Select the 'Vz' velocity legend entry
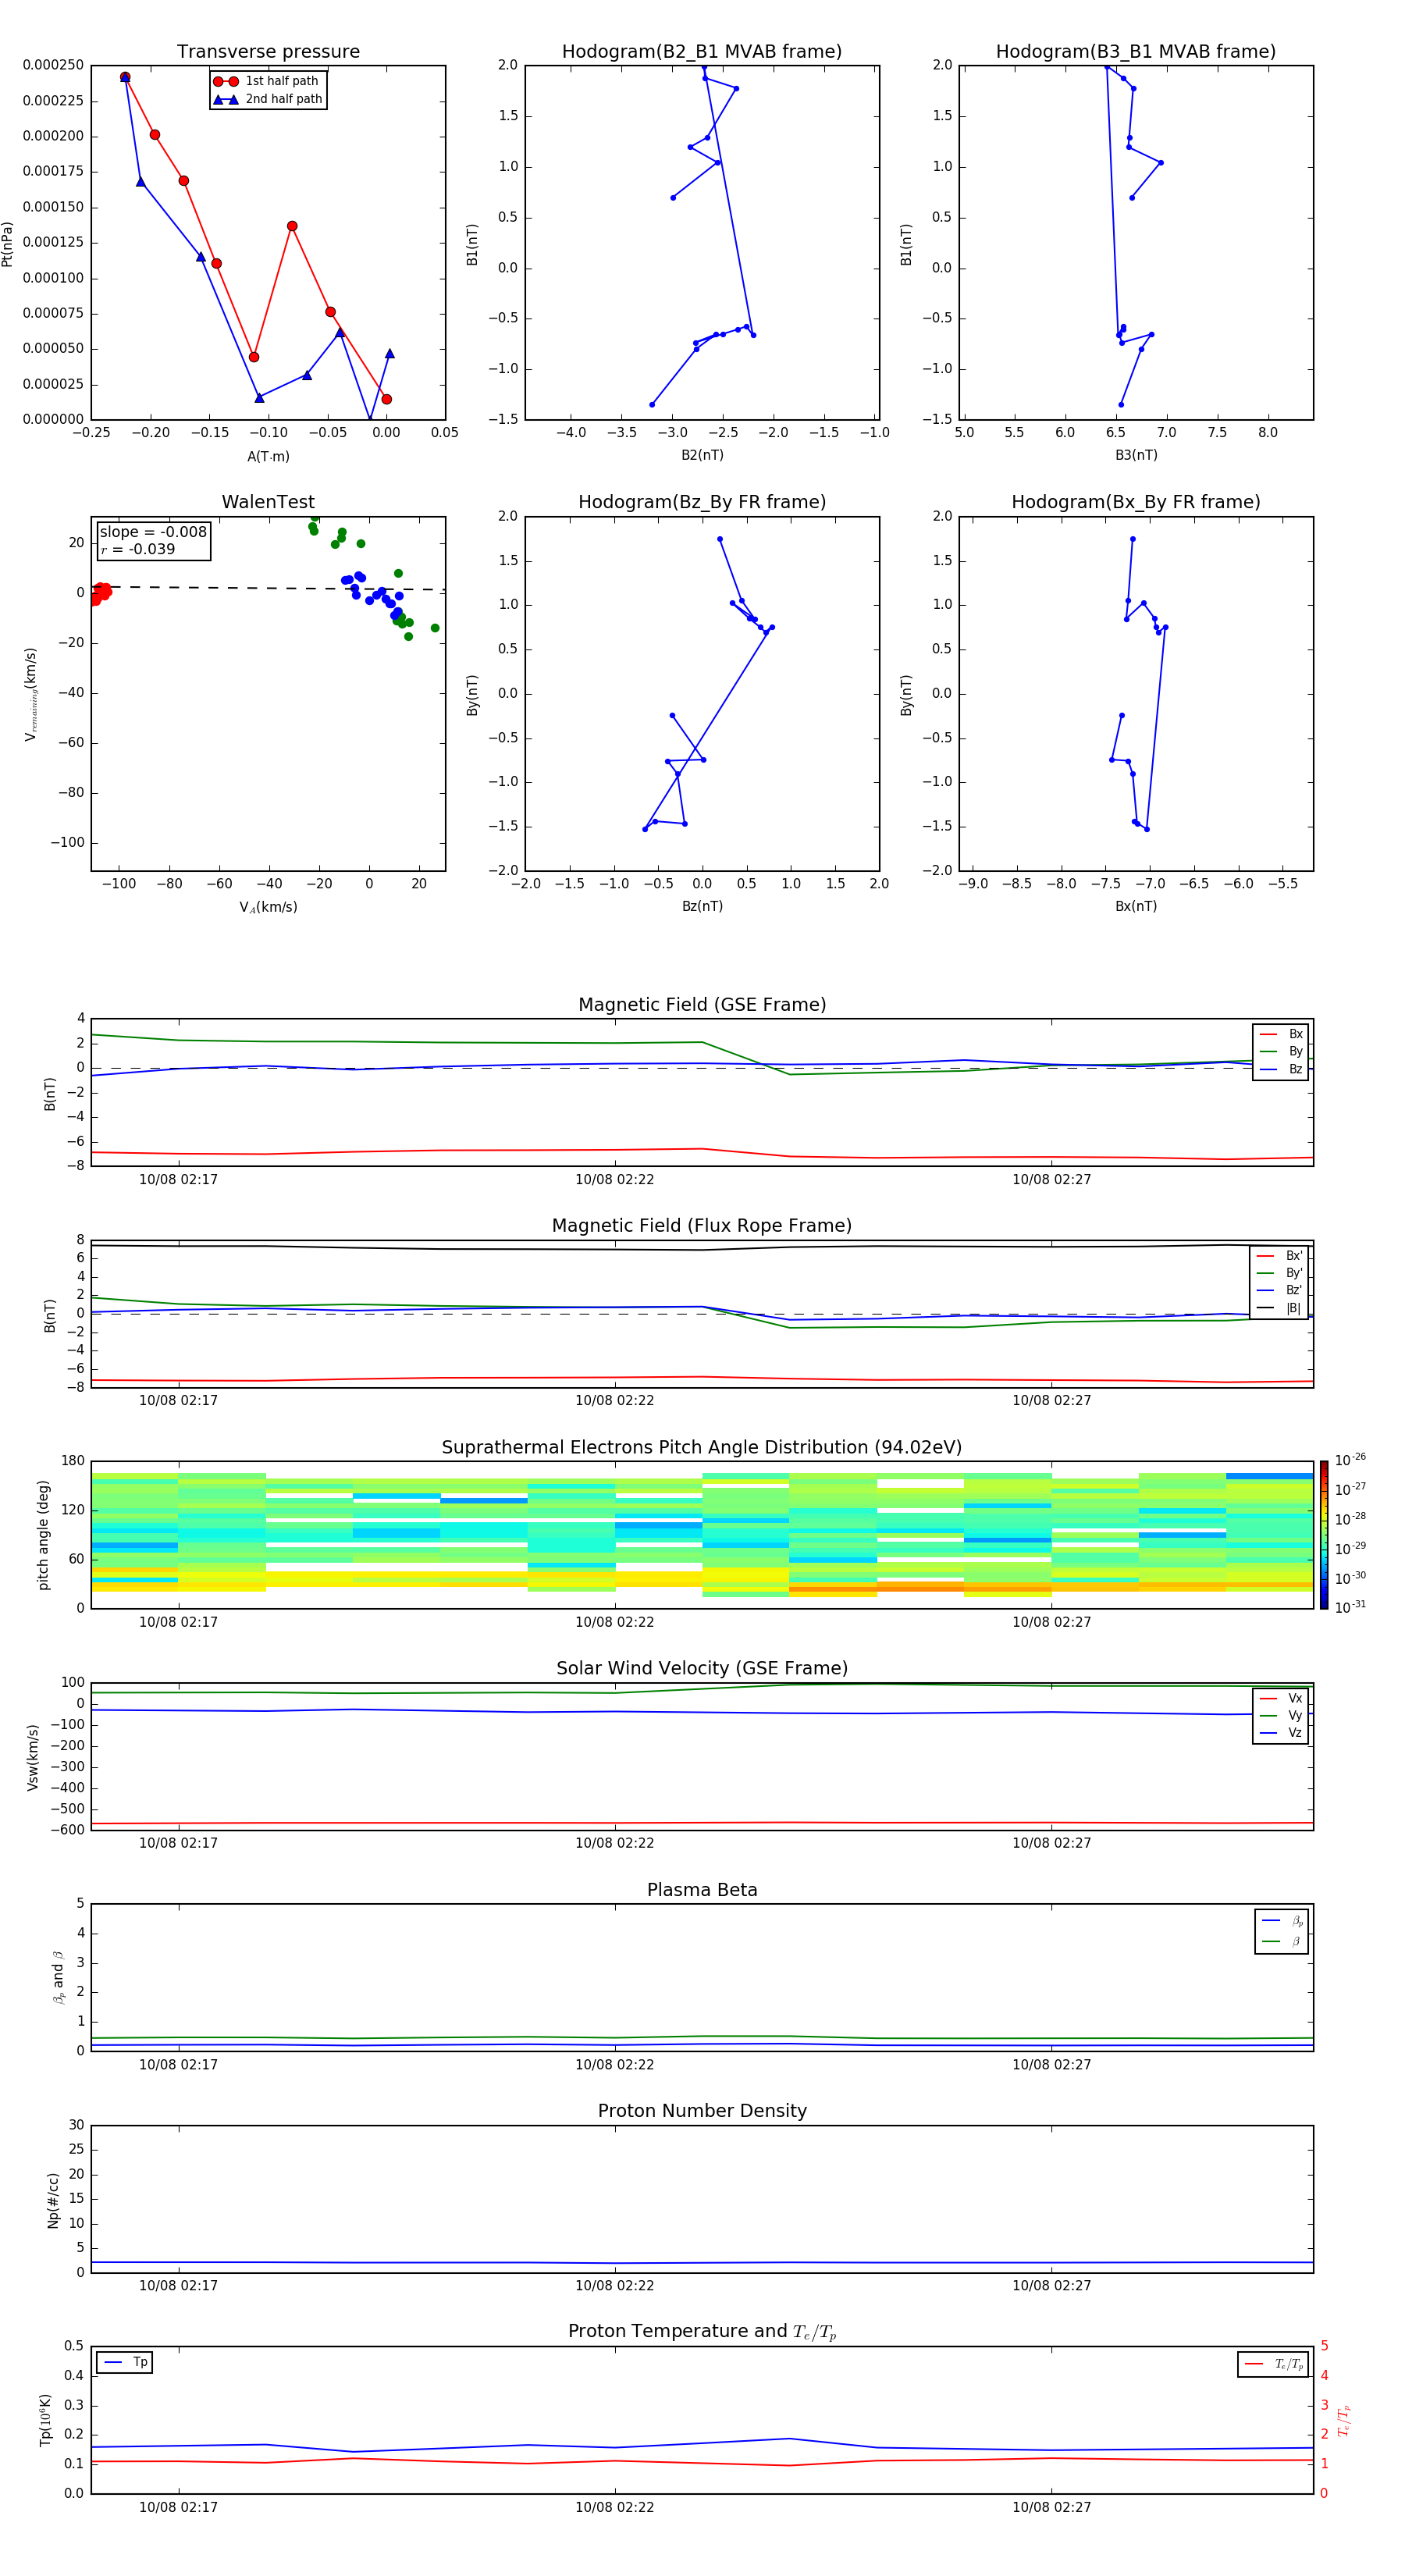 (x=1281, y=1733)
